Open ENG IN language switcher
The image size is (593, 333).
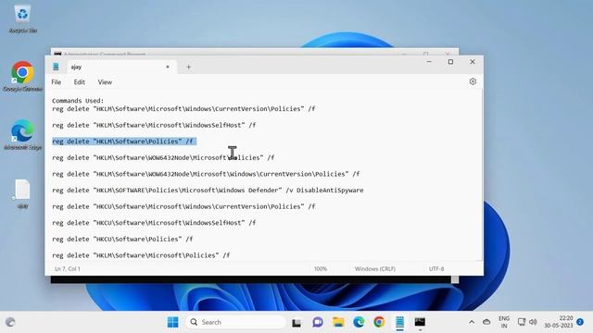click(x=504, y=322)
